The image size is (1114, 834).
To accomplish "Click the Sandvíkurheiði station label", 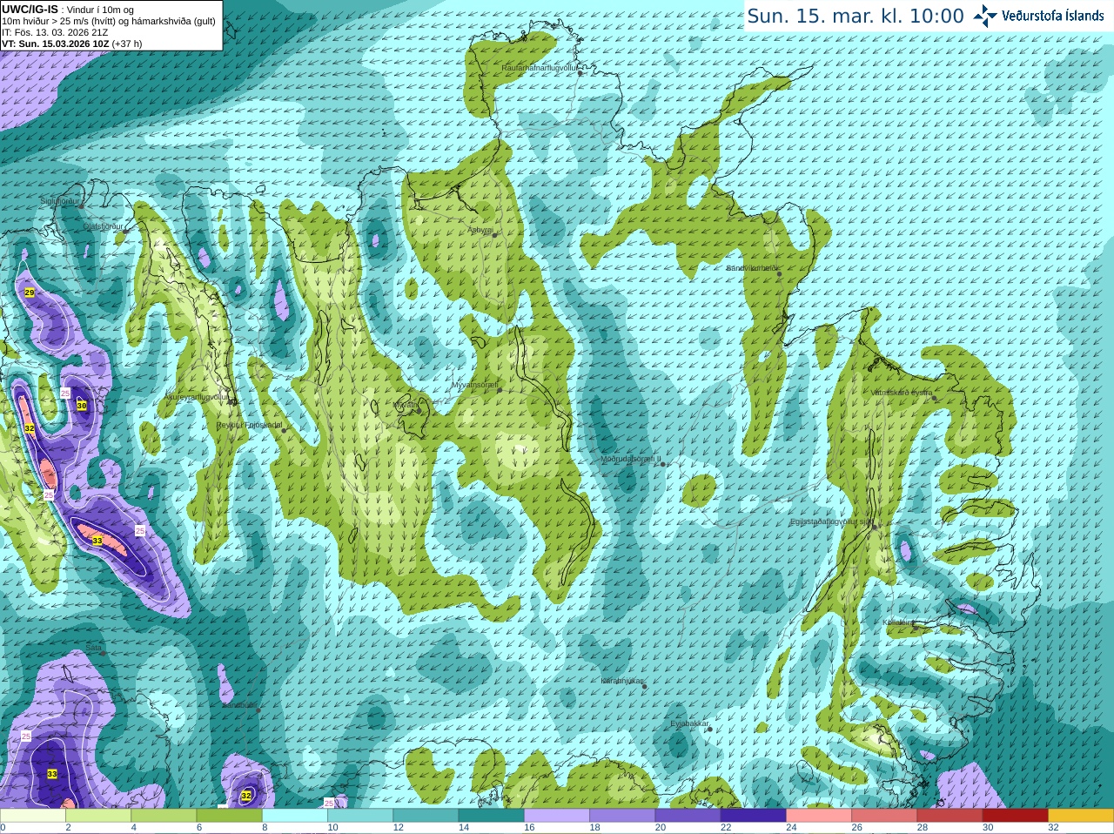I will tap(753, 268).
